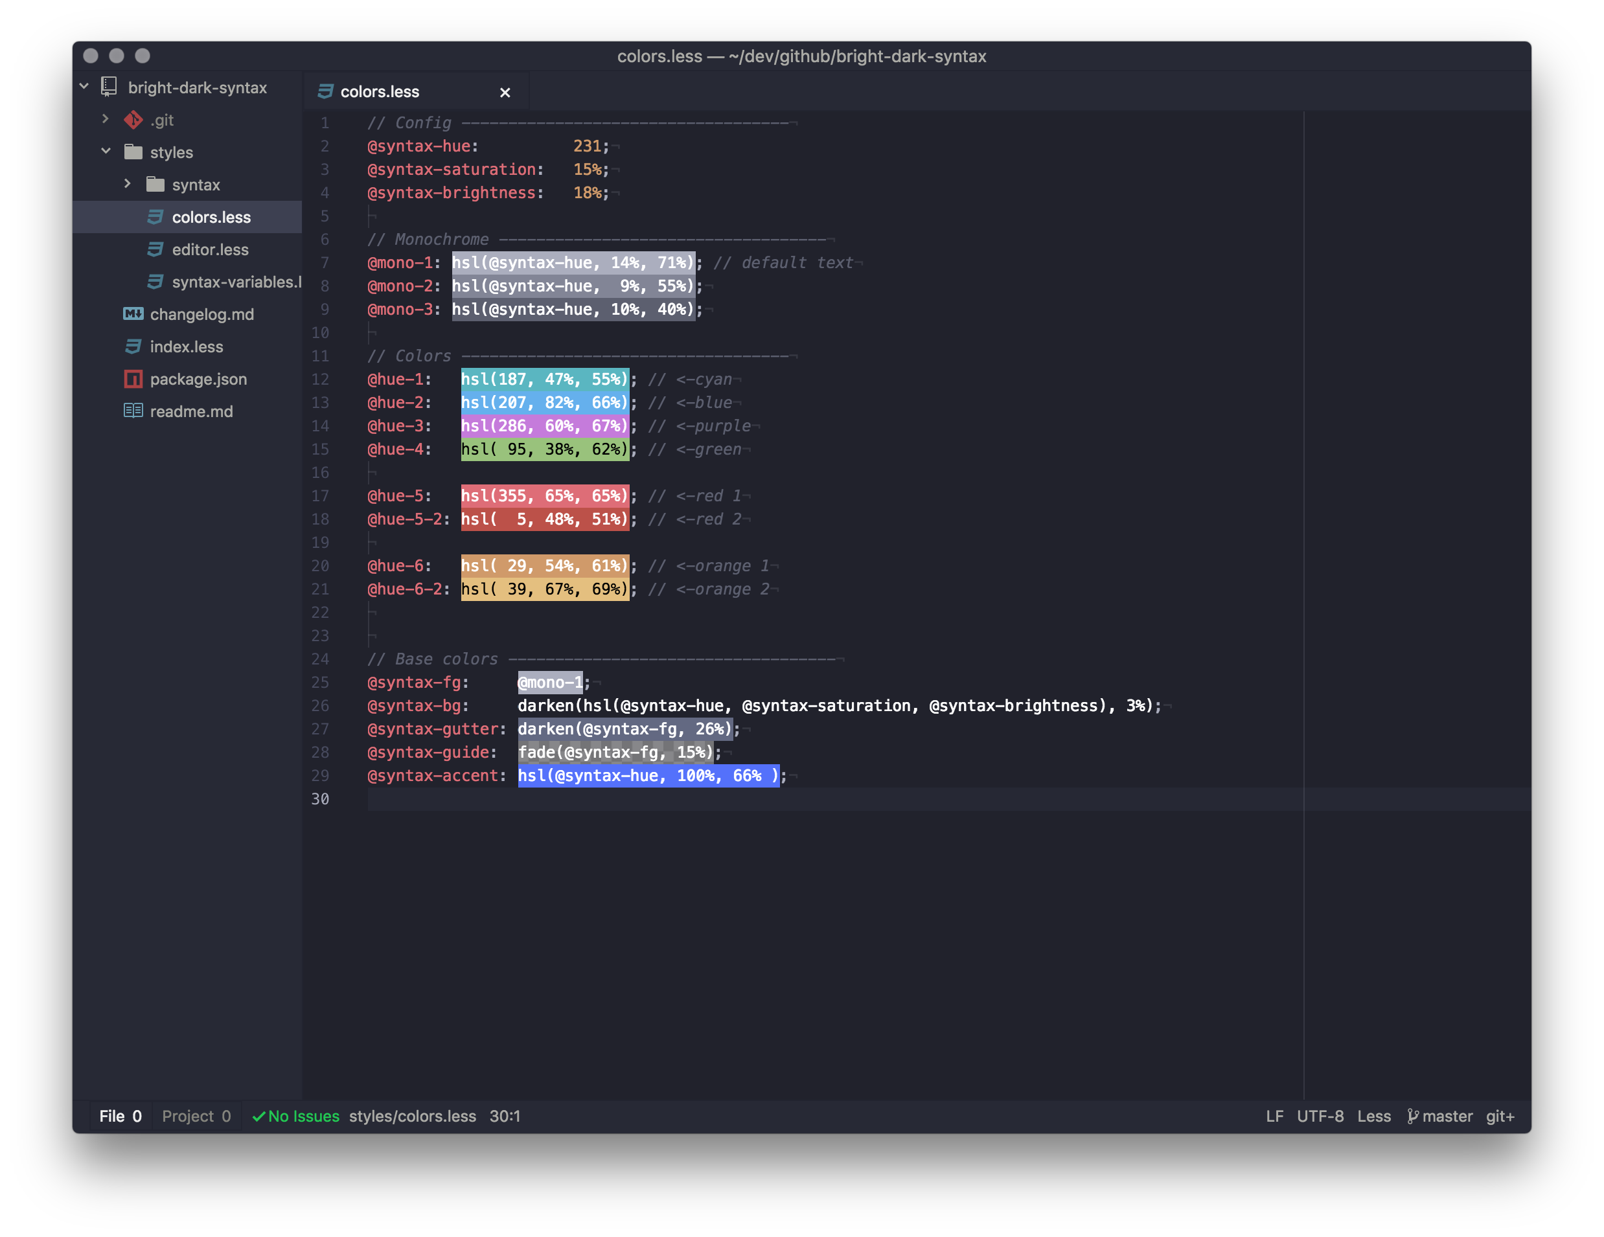Click the git repository icon beside .git

133,120
